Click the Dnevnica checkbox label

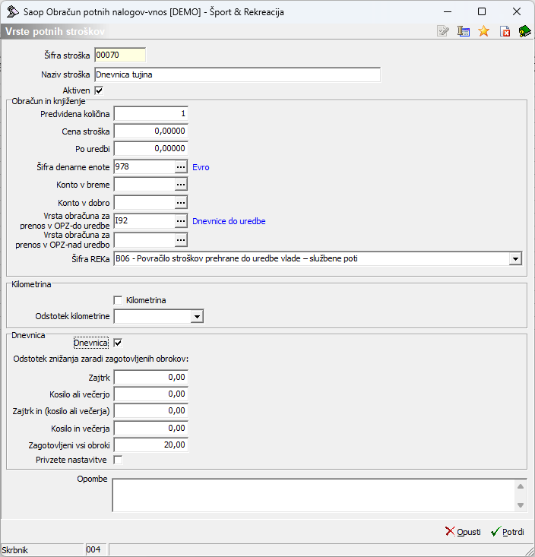(91, 343)
